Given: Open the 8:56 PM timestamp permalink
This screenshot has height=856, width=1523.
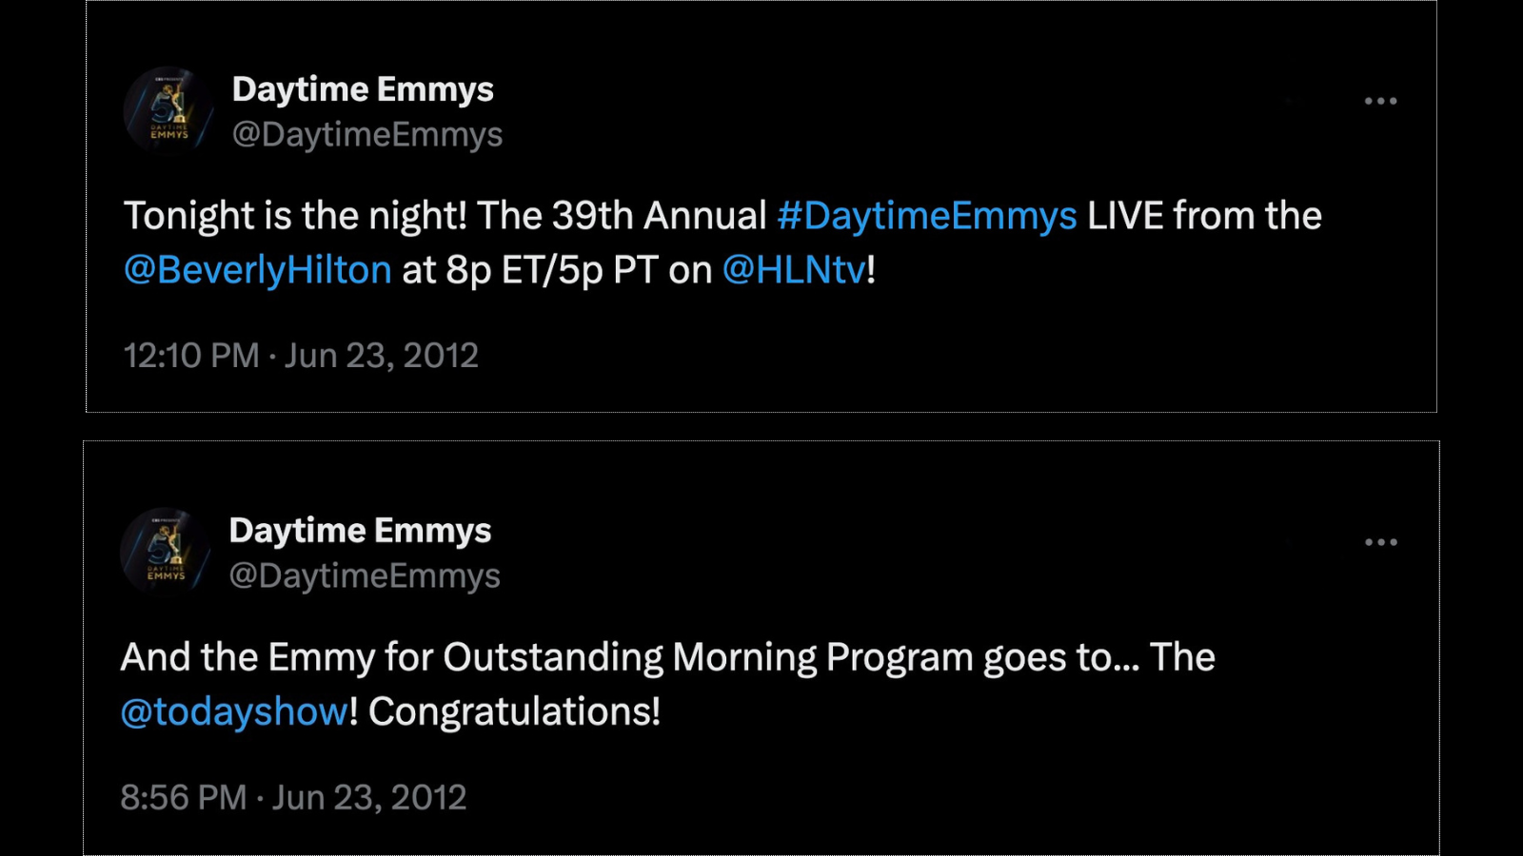Looking at the screenshot, I should pyautogui.click(x=293, y=798).
